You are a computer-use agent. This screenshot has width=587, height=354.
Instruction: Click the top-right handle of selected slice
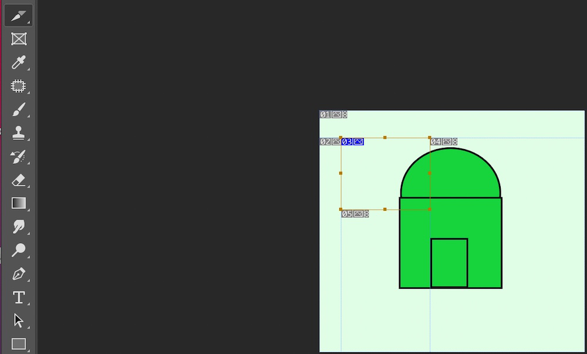pyautogui.click(x=430, y=137)
